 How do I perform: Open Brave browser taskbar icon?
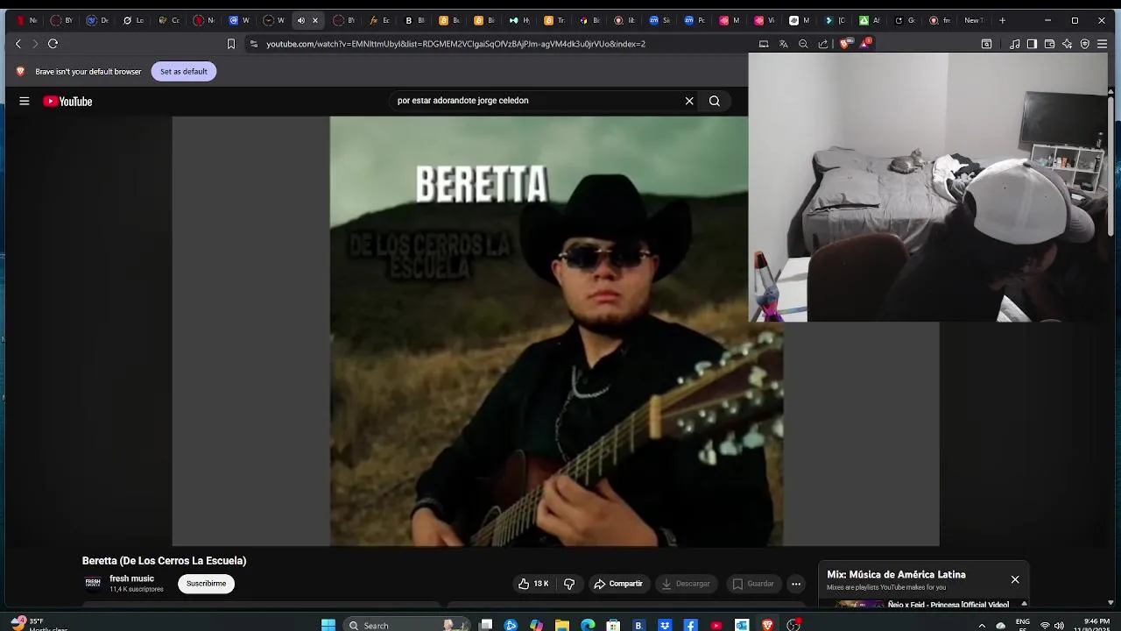tap(768, 625)
